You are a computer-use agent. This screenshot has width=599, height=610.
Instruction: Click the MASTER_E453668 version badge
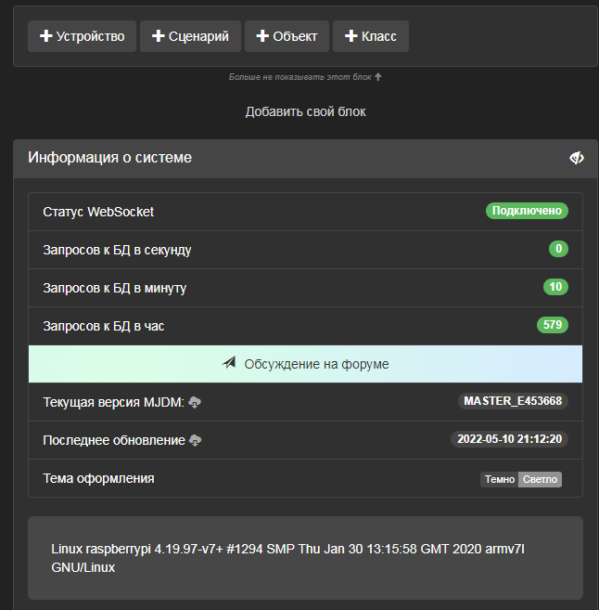click(x=513, y=401)
